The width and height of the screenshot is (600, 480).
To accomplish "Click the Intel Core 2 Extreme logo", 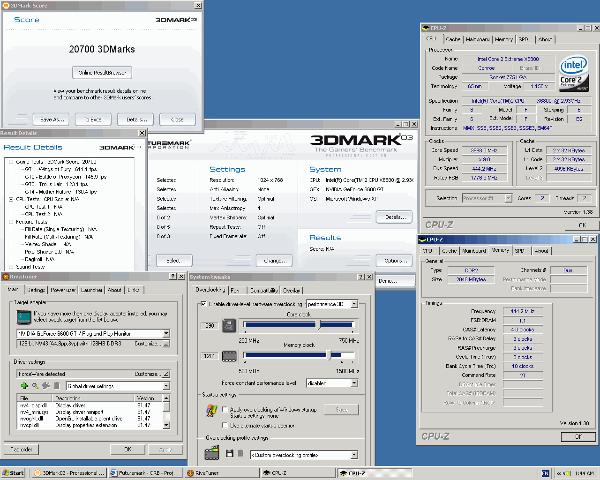I will (574, 74).
